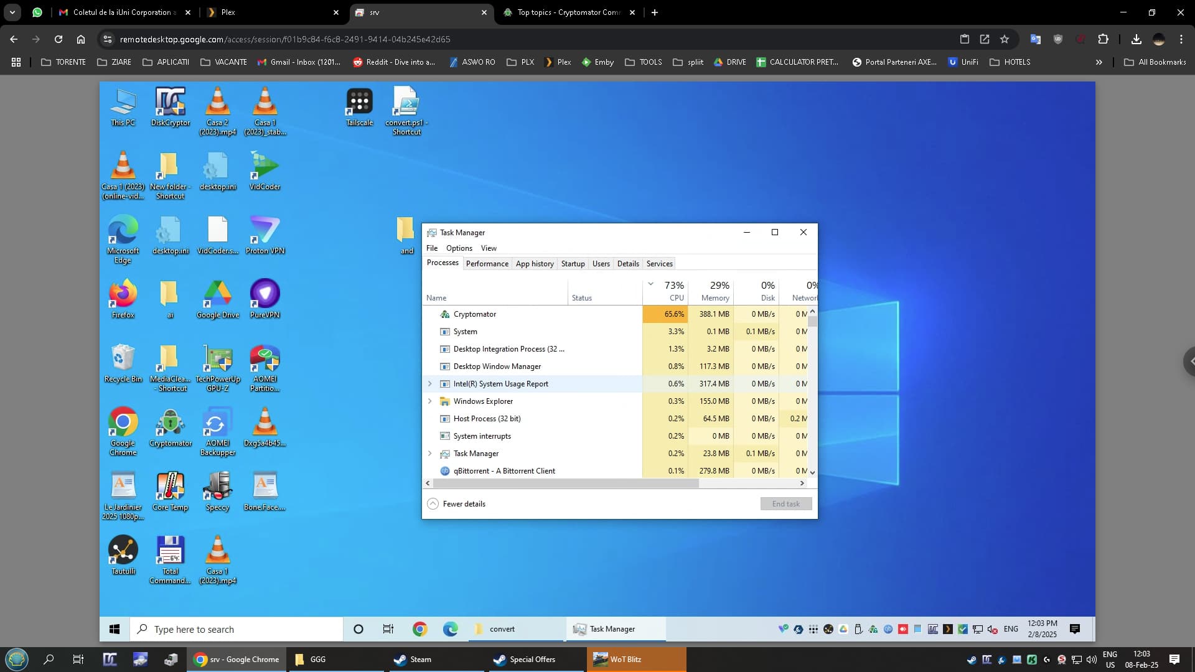Open the remote Windows Start button

115,629
